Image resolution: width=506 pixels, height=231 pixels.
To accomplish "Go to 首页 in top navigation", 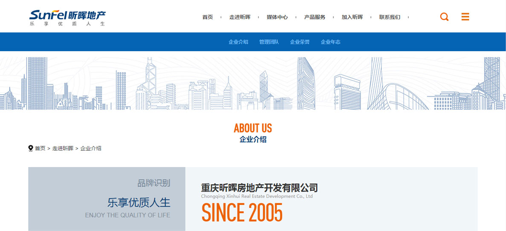I will point(207,17).
